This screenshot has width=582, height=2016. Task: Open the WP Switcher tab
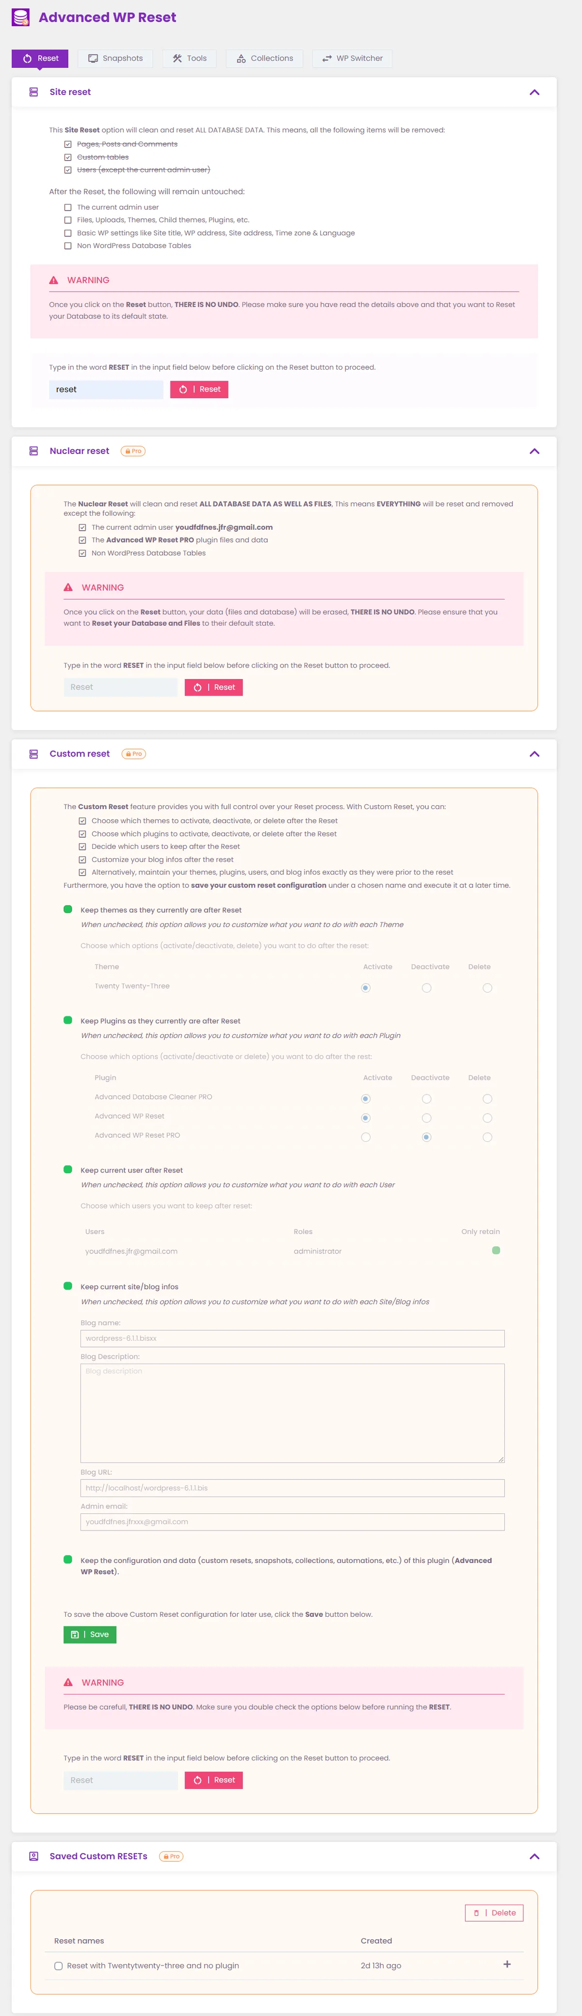(352, 59)
